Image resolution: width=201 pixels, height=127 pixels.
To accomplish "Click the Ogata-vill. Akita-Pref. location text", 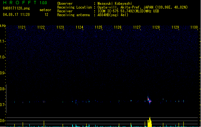I will click(143, 7).
